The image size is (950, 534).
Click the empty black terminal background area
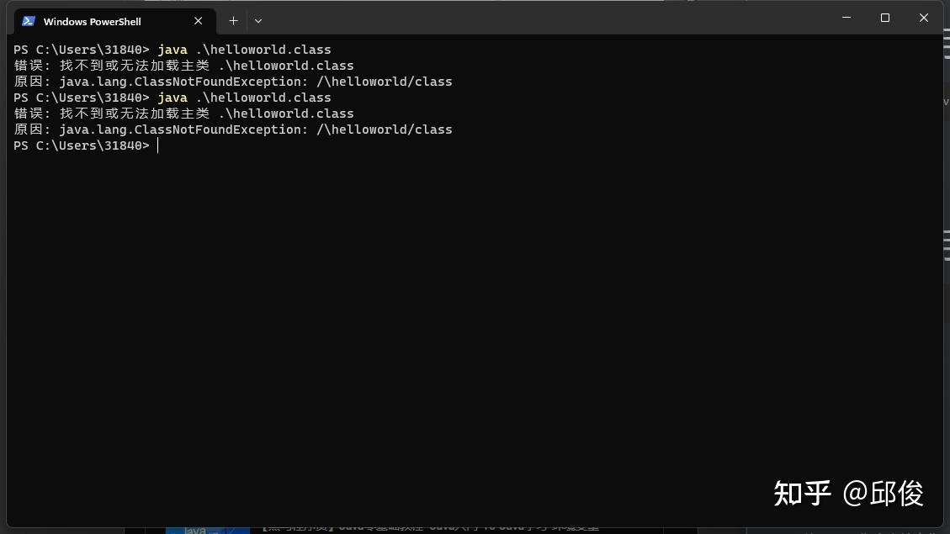click(x=471, y=336)
